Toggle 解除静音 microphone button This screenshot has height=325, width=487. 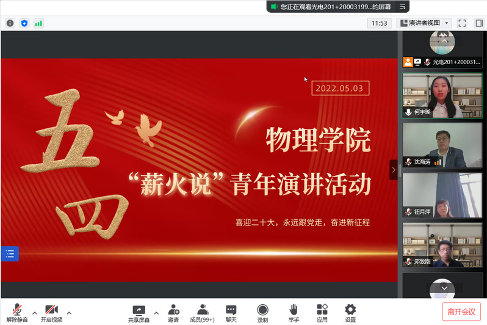(x=18, y=313)
